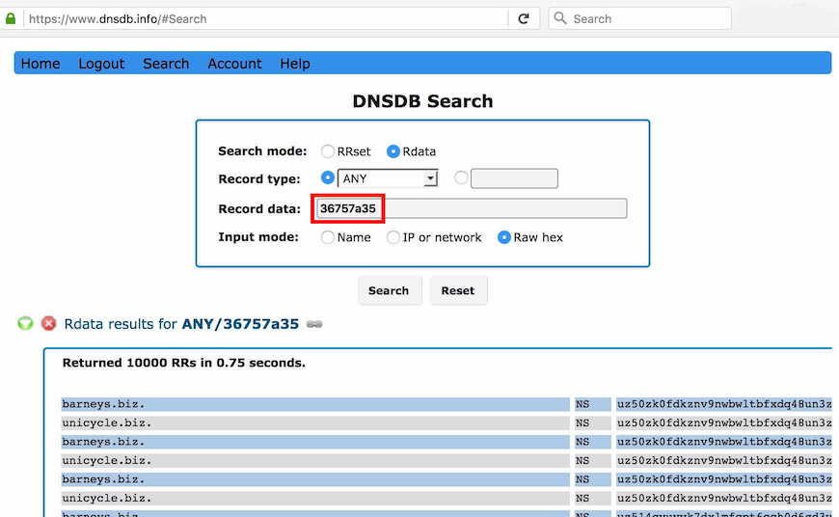This screenshot has width=839, height=517.
Task: Click 'Returned 10000 RRs in 0.75 seconds.' text
Action: click(x=183, y=363)
